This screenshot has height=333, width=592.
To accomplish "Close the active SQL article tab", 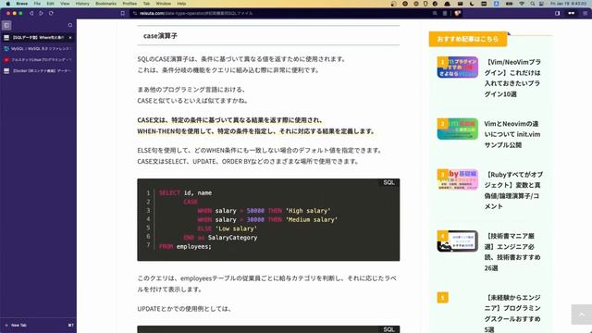I will (70, 37).
